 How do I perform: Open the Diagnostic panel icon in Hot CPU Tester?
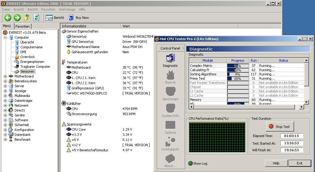click(x=170, y=58)
